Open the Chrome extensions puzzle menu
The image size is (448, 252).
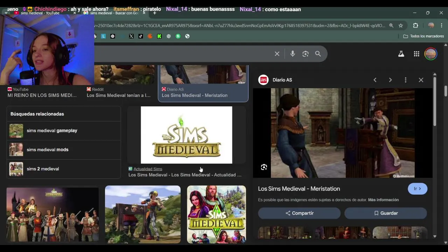click(x=415, y=26)
